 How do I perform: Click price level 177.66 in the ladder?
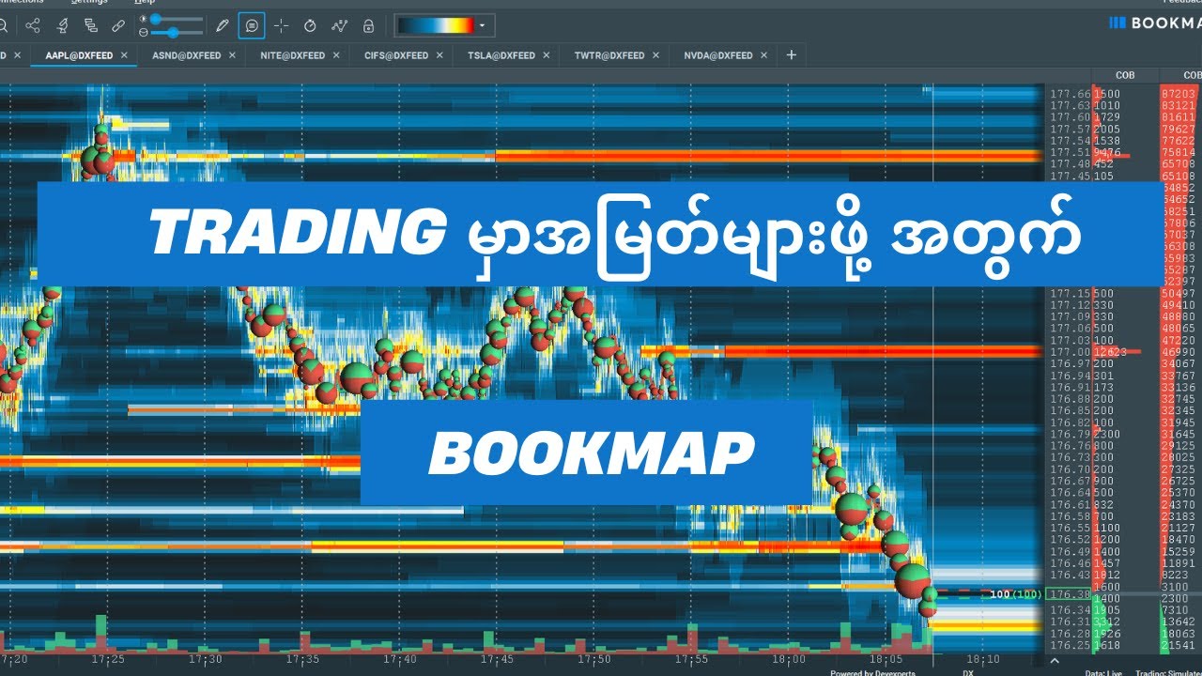[1070, 94]
